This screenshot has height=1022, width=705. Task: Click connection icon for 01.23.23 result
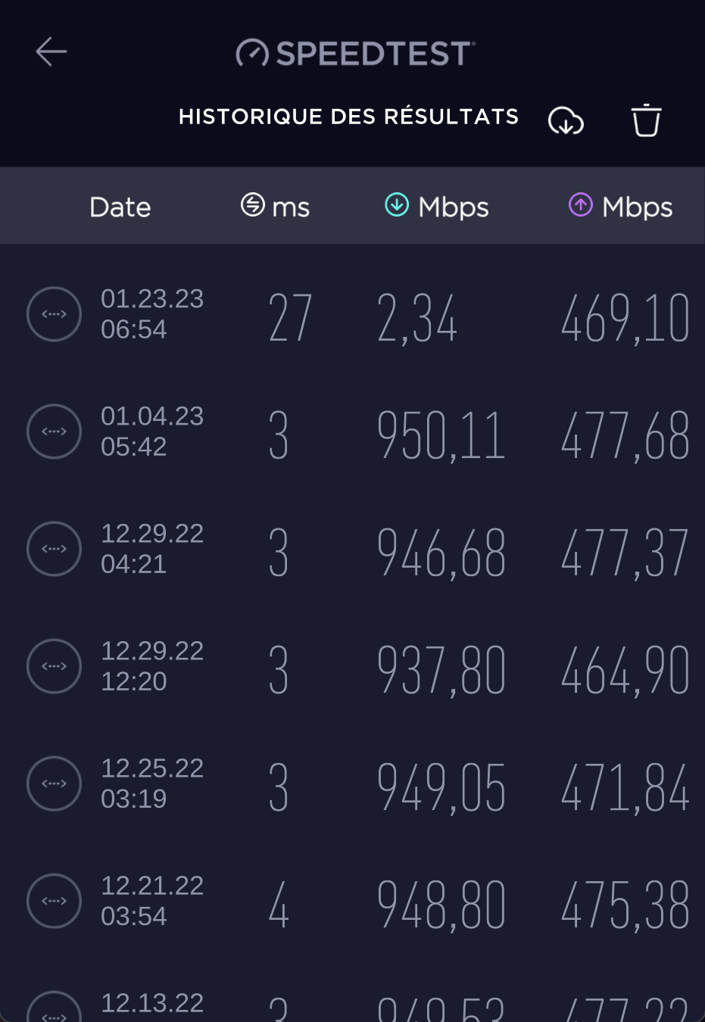click(54, 314)
